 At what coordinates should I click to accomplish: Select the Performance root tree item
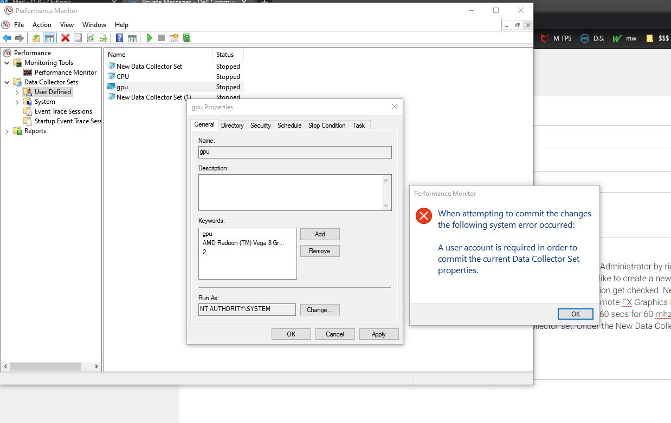pos(33,53)
